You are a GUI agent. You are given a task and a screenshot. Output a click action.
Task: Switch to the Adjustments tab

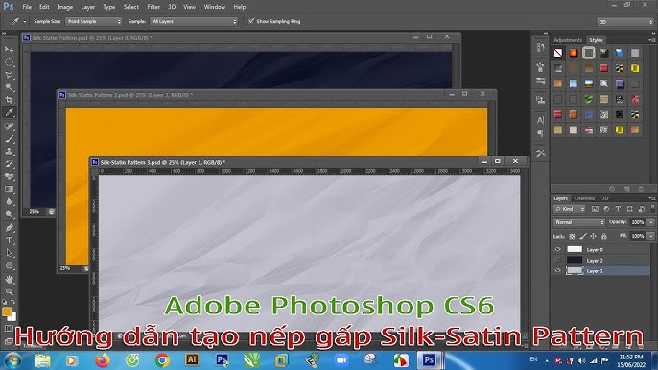pyautogui.click(x=568, y=40)
